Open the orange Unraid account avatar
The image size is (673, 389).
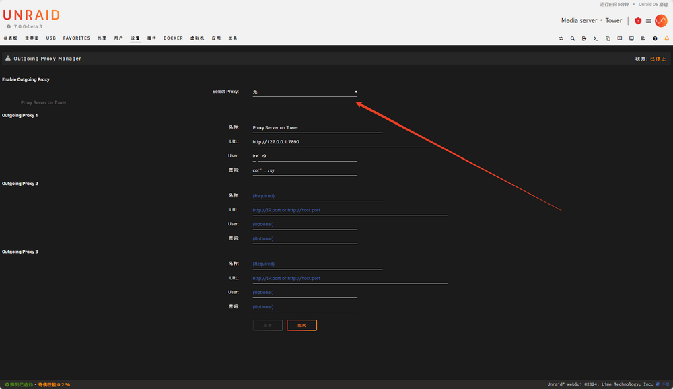[x=661, y=21]
